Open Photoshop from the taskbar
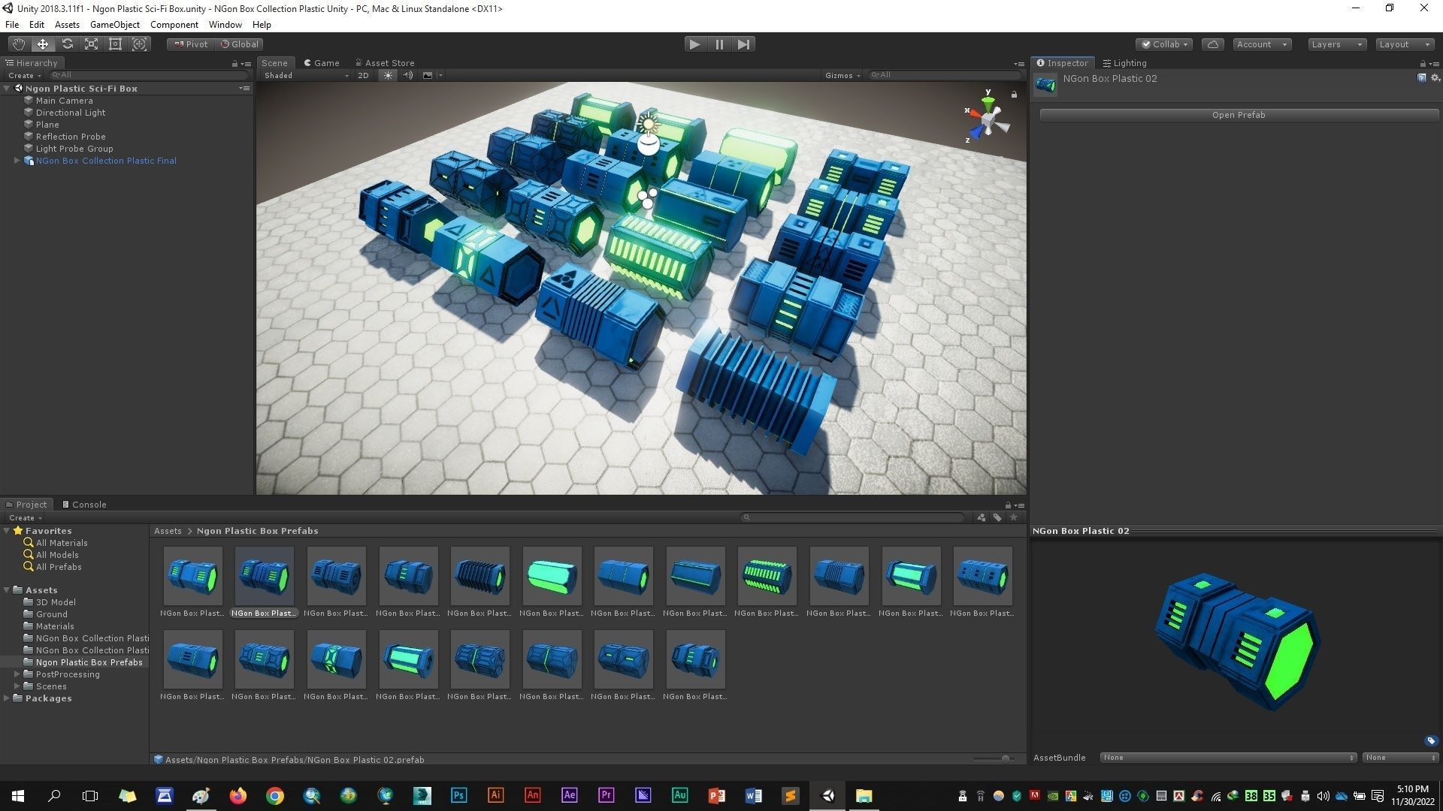 pos(458,796)
